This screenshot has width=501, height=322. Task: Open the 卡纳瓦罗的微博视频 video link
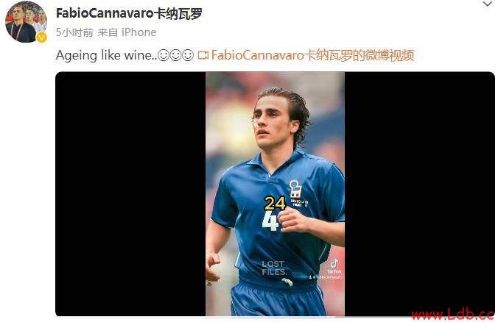[x=312, y=55]
